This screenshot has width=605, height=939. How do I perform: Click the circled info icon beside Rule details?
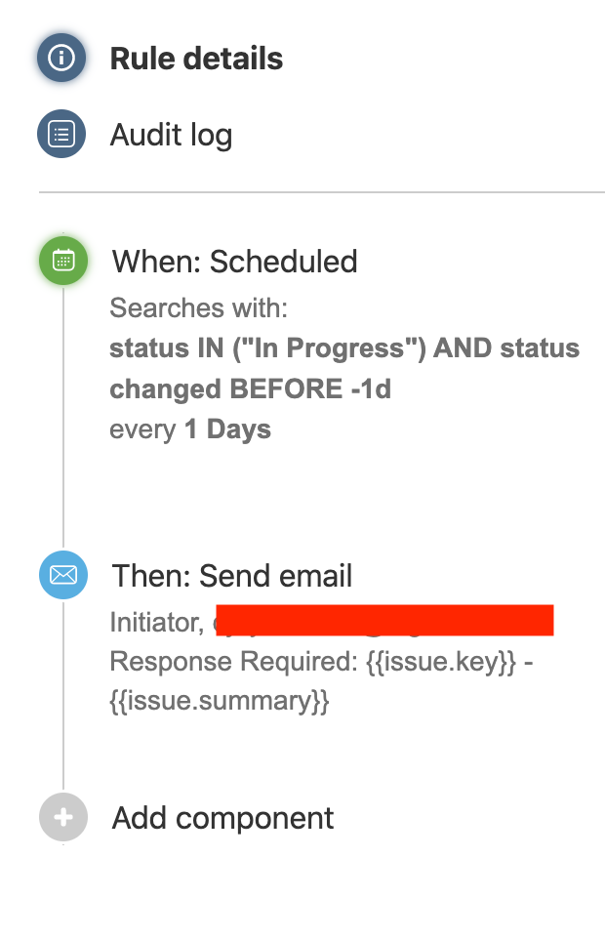[61, 58]
